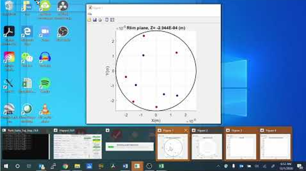This screenshot has width=306, height=171.
Task: Select the Figure 2 taskbar preview thumbnail
Action: [x=207, y=146]
